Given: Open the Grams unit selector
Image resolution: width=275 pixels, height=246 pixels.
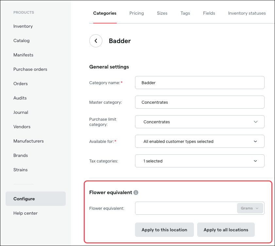Looking at the screenshot, I should click(250, 208).
